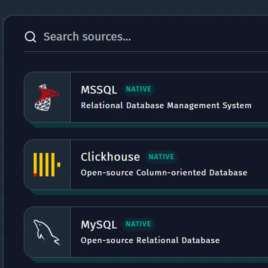This screenshot has width=268, height=268.
Task: Click the NATIVE badge next to MySQL
Action: tap(138, 224)
